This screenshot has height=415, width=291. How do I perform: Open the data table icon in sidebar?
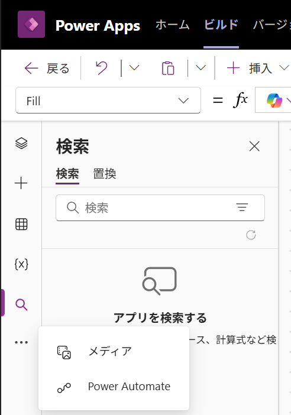tap(21, 224)
